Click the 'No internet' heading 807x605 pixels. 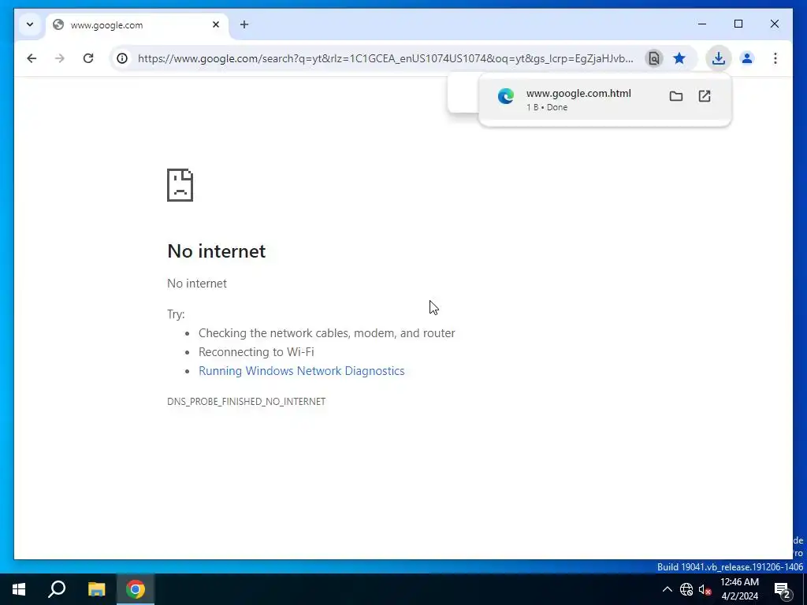tap(217, 251)
